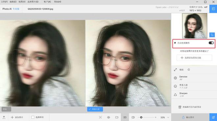The width and height of the screenshot is (217, 121).
Task: Toggle the autopilot processing switch
Action: 211,43
